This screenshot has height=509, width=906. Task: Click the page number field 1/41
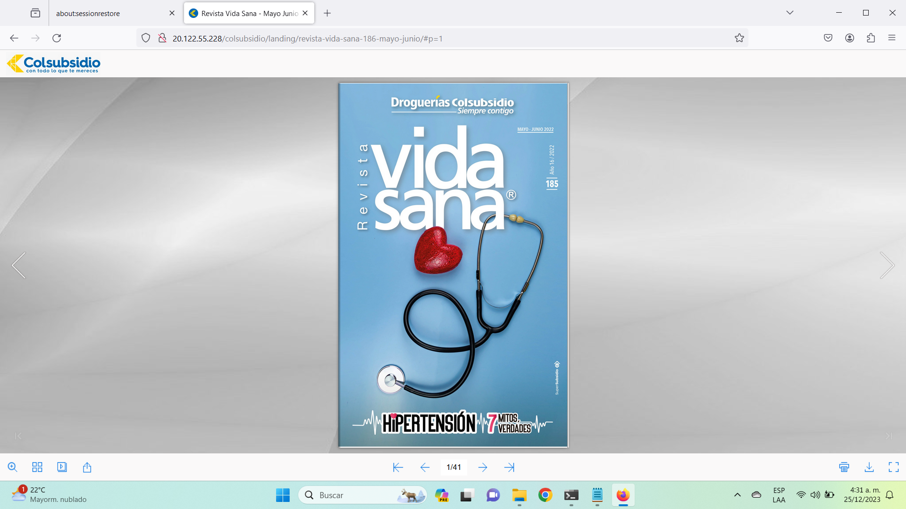click(x=453, y=467)
